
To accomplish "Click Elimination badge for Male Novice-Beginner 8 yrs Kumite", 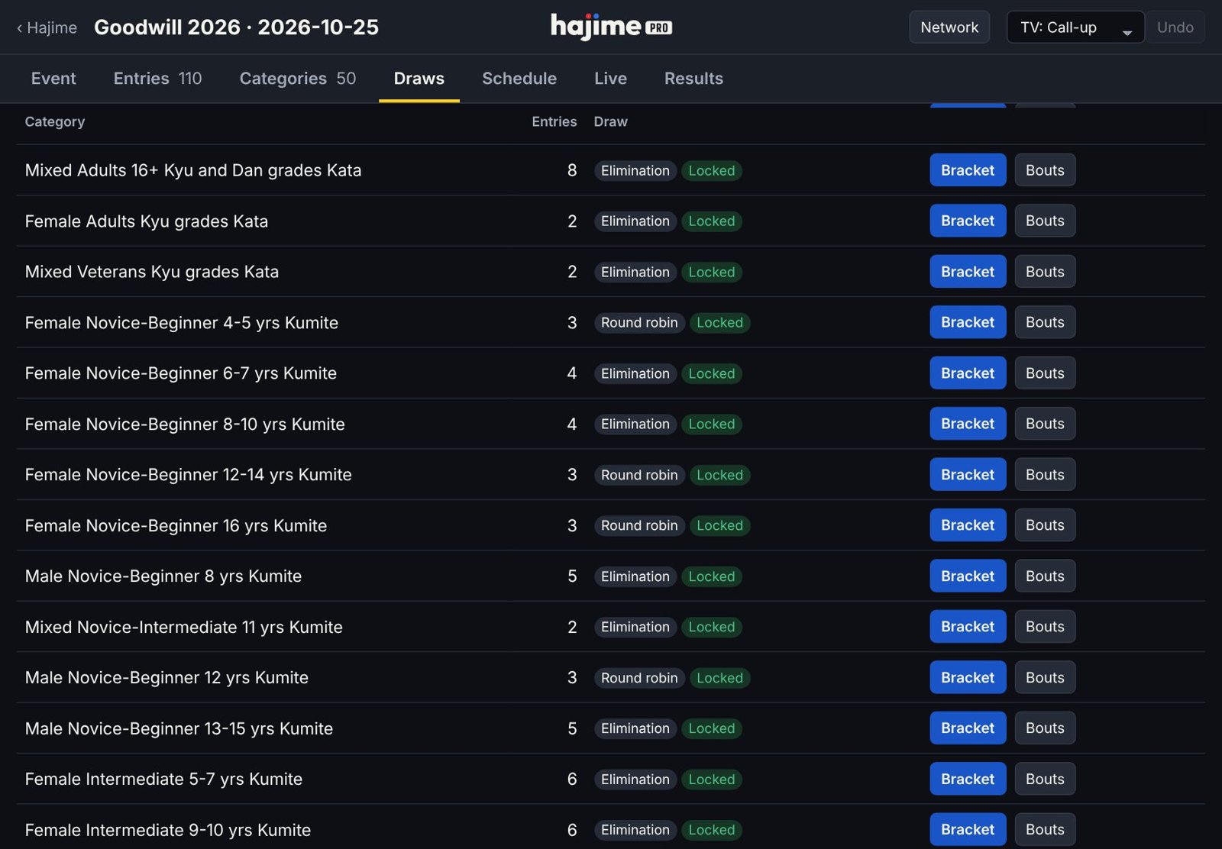I will (635, 576).
